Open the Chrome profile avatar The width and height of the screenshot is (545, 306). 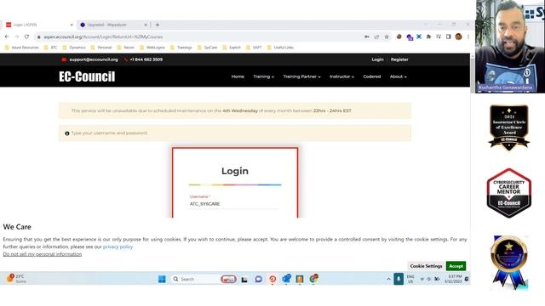[x=458, y=37]
